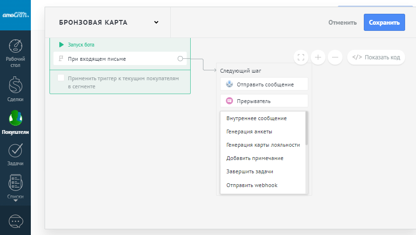Open the chat bubble icon in sidebar
Image resolution: width=416 pixels, height=235 pixels.
[16, 222]
